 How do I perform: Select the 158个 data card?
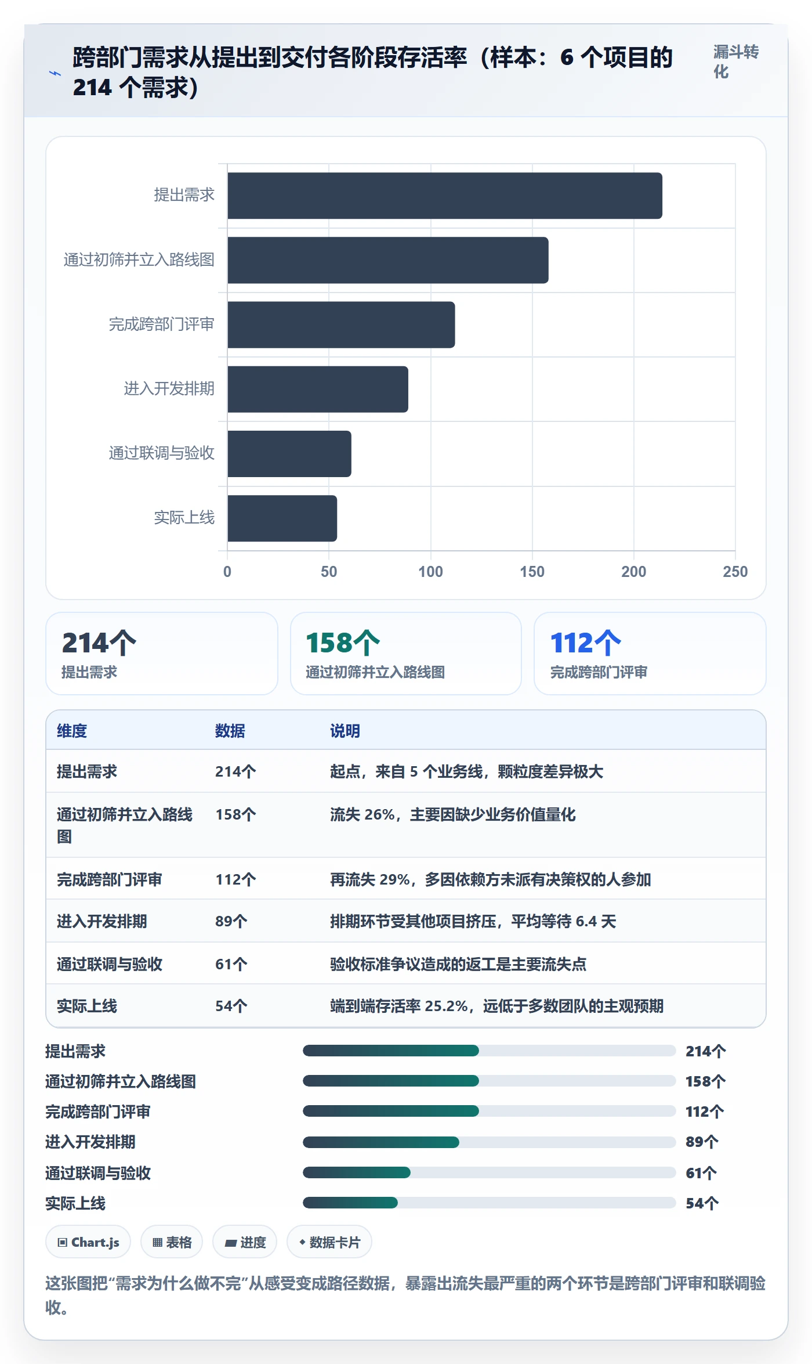(x=406, y=654)
